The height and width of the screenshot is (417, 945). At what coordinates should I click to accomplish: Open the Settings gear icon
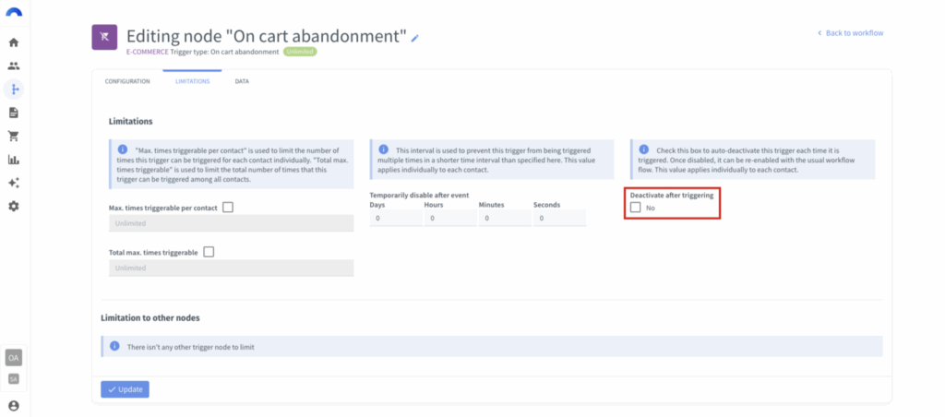click(14, 206)
